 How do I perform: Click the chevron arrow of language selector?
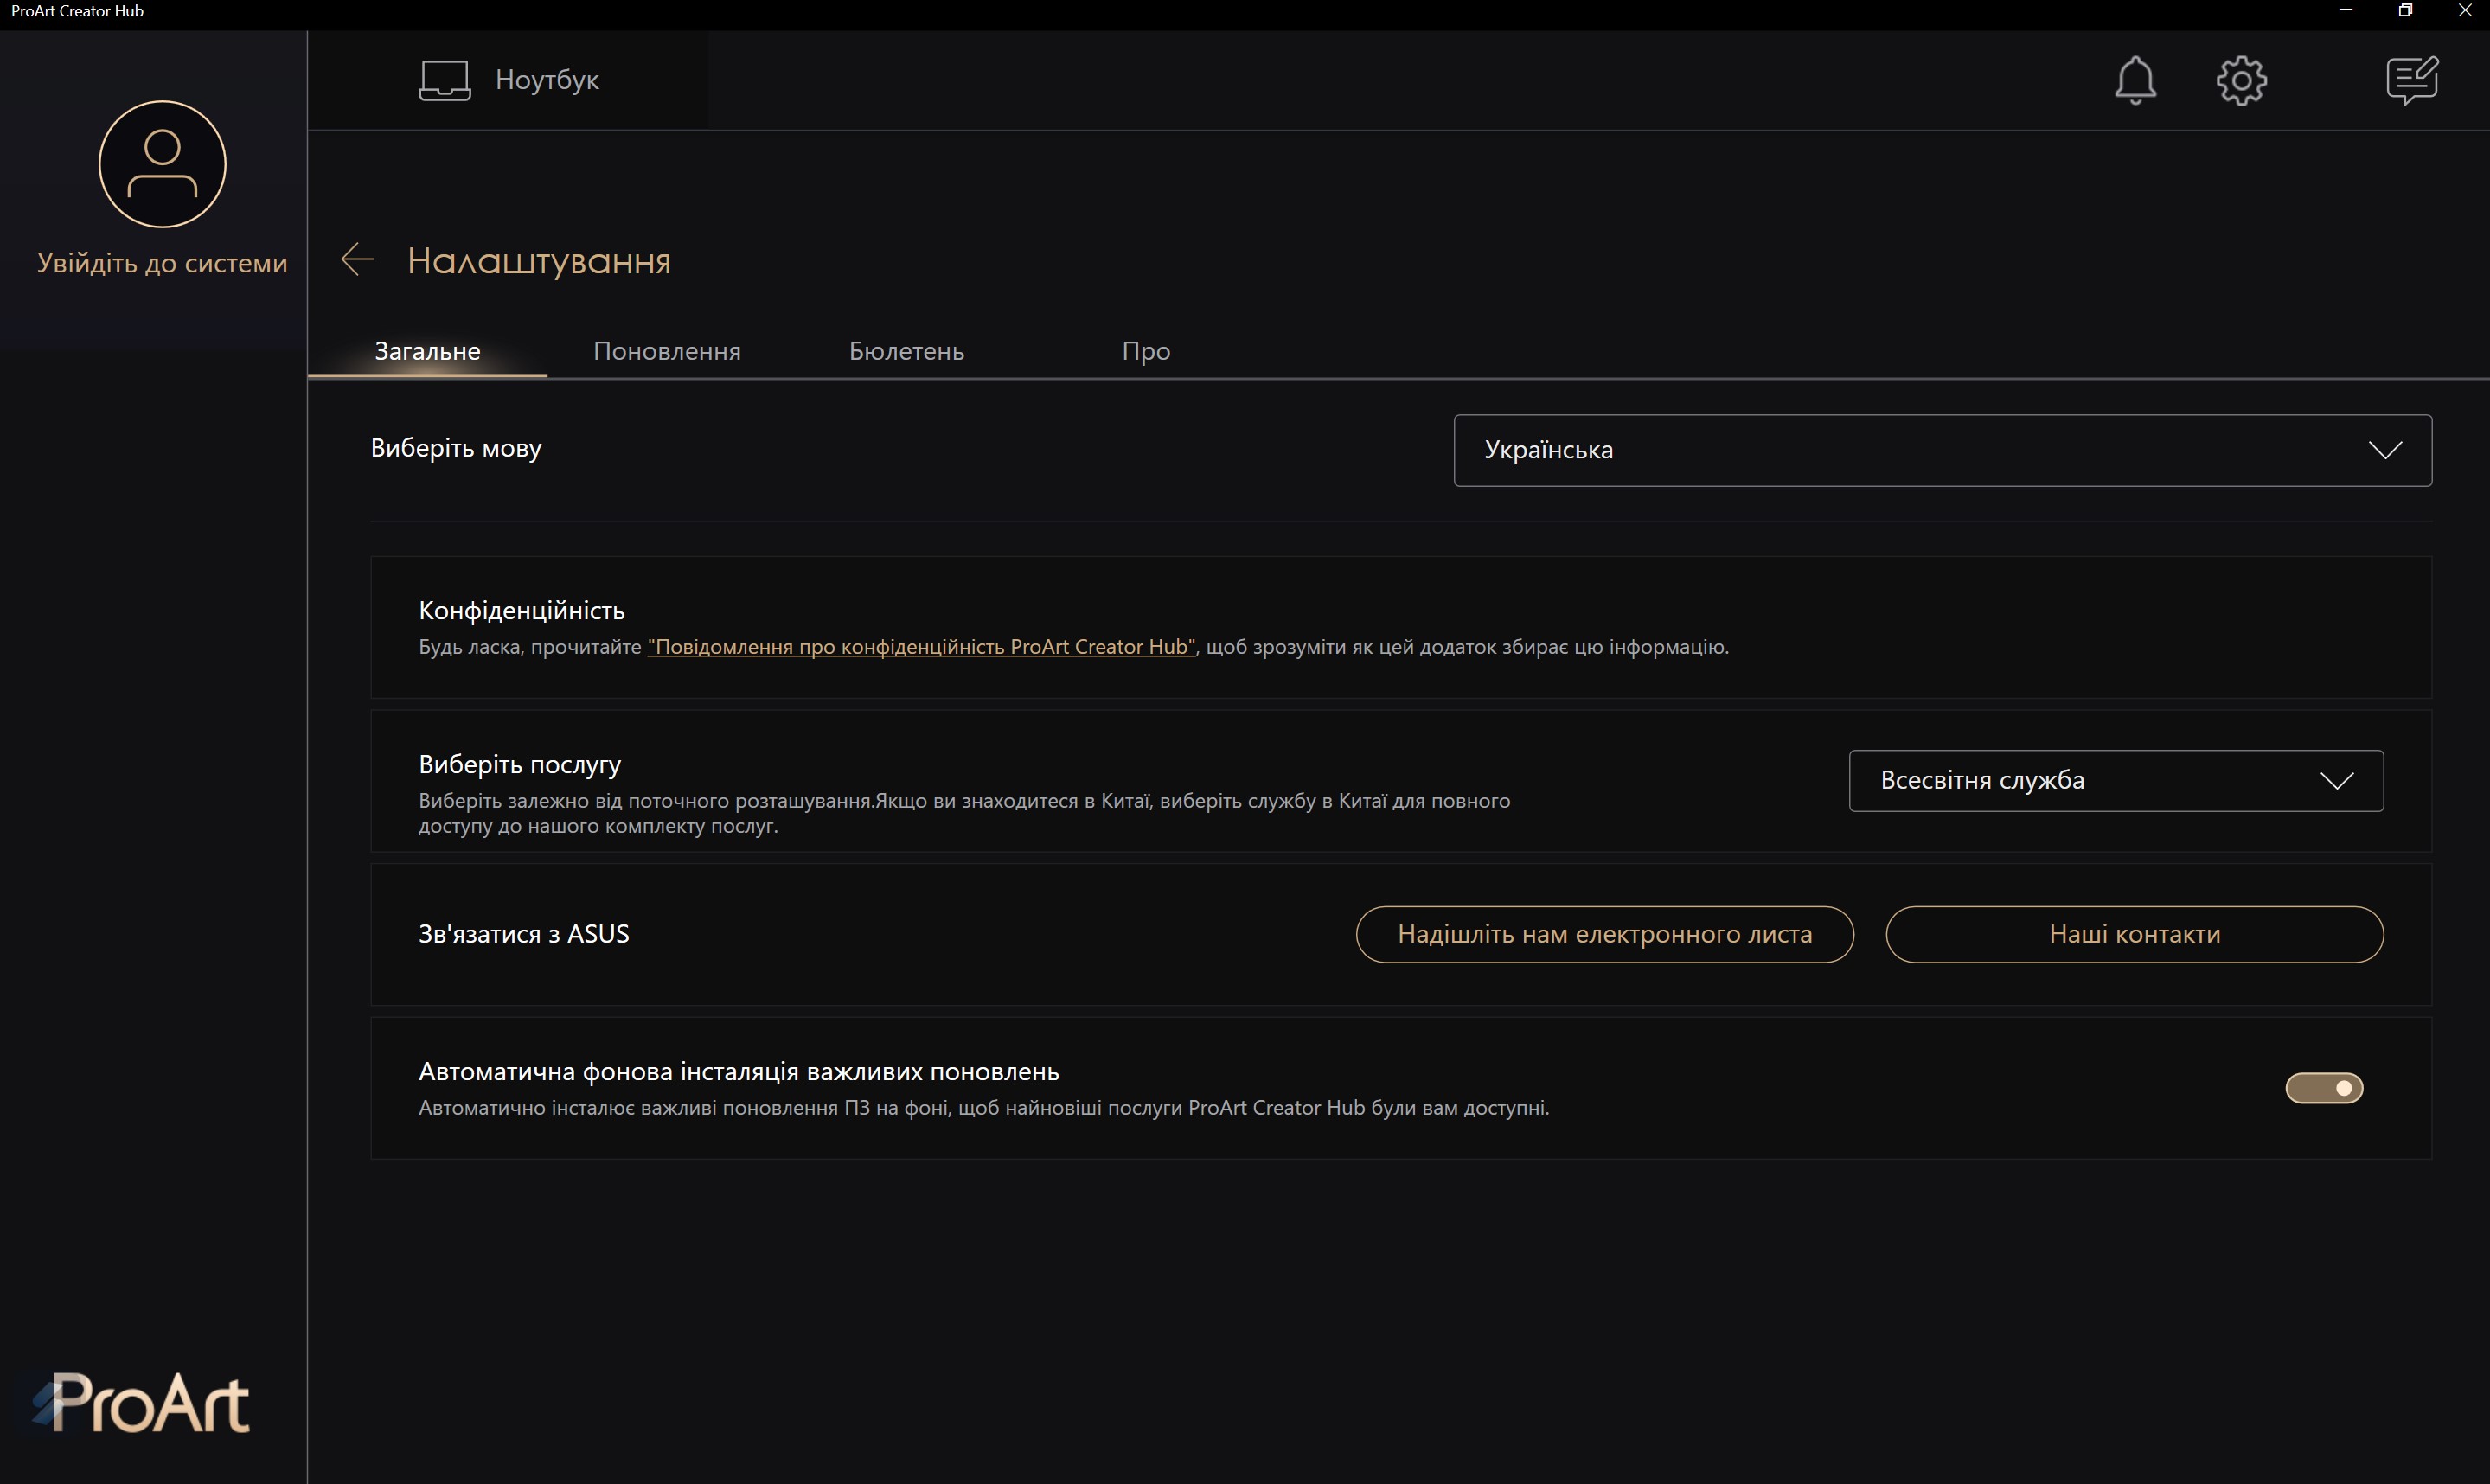click(x=2385, y=450)
